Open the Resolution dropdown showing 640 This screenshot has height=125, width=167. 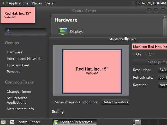[163, 70]
